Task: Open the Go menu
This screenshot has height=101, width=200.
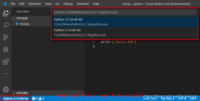Action: (x=57, y=4)
